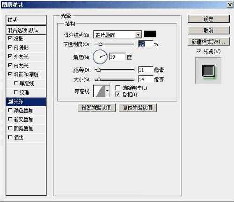
Task: Click the 新建样式(W)... button
Action: tap(209, 42)
